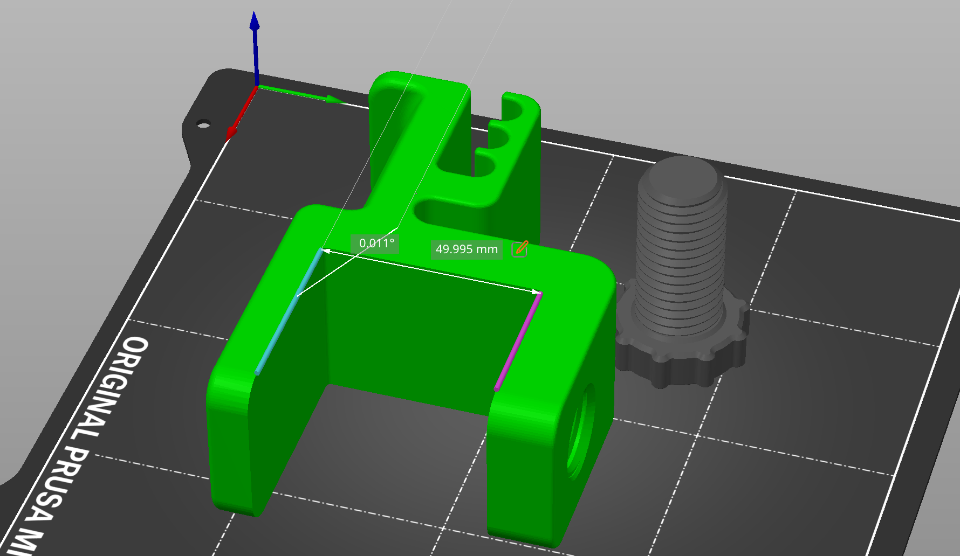Select the magenta highlighted edge on the clamp
The width and height of the screenshot is (960, 556).
pos(518,342)
